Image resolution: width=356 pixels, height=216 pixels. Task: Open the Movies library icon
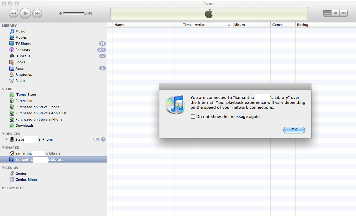(11, 37)
